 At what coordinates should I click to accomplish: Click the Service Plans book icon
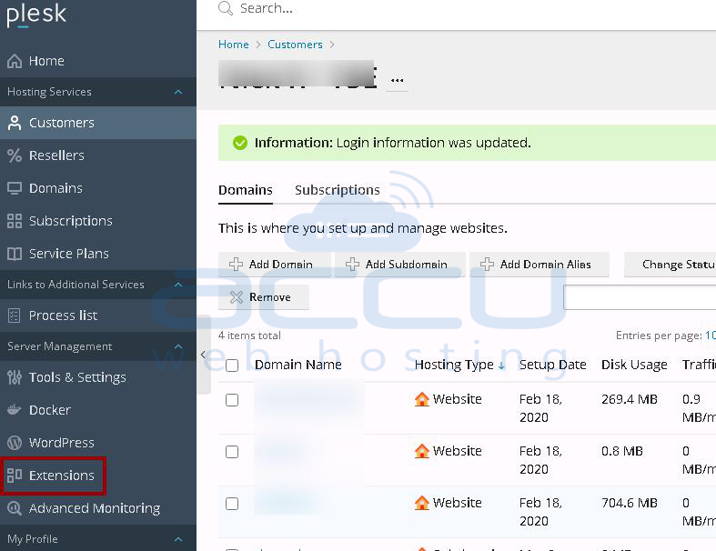(x=15, y=254)
